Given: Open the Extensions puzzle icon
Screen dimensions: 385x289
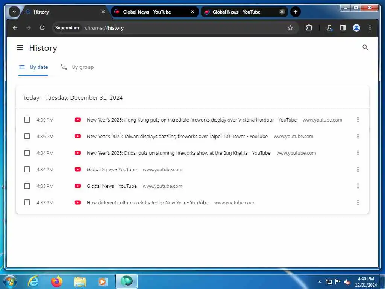Looking at the screenshot, I should point(309,28).
